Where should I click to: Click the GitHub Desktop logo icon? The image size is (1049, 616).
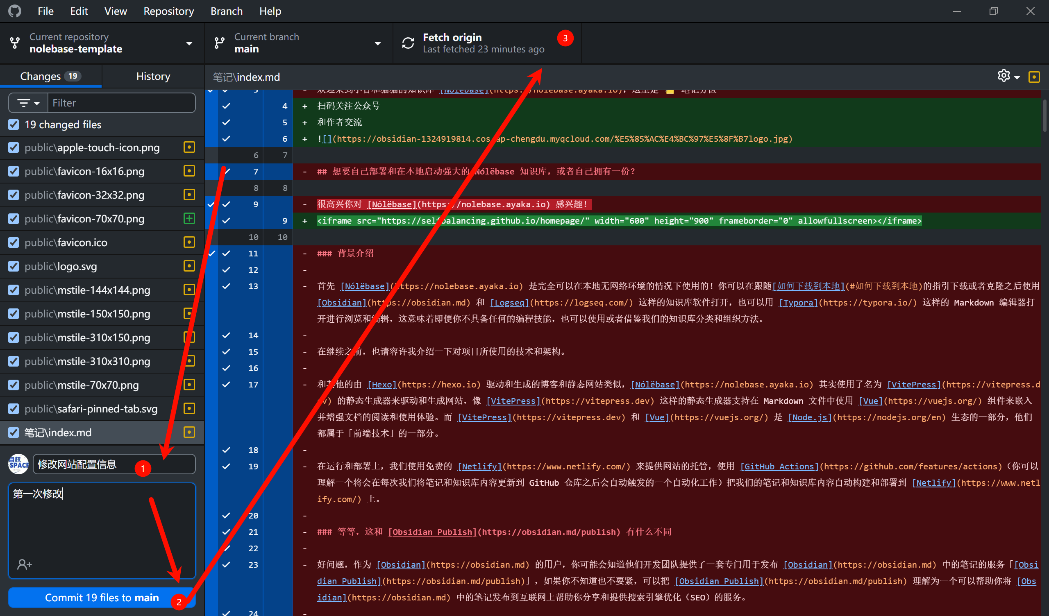[x=15, y=11]
